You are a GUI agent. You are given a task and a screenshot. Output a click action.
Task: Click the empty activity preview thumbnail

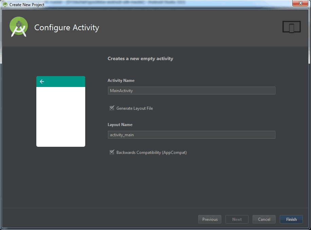(61, 111)
